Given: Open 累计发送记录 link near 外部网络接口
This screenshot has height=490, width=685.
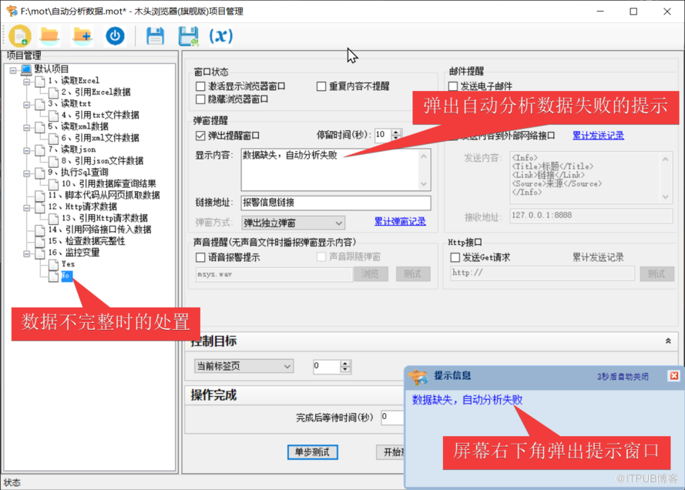Looking at the screenshot, I should tap(598, 136).
